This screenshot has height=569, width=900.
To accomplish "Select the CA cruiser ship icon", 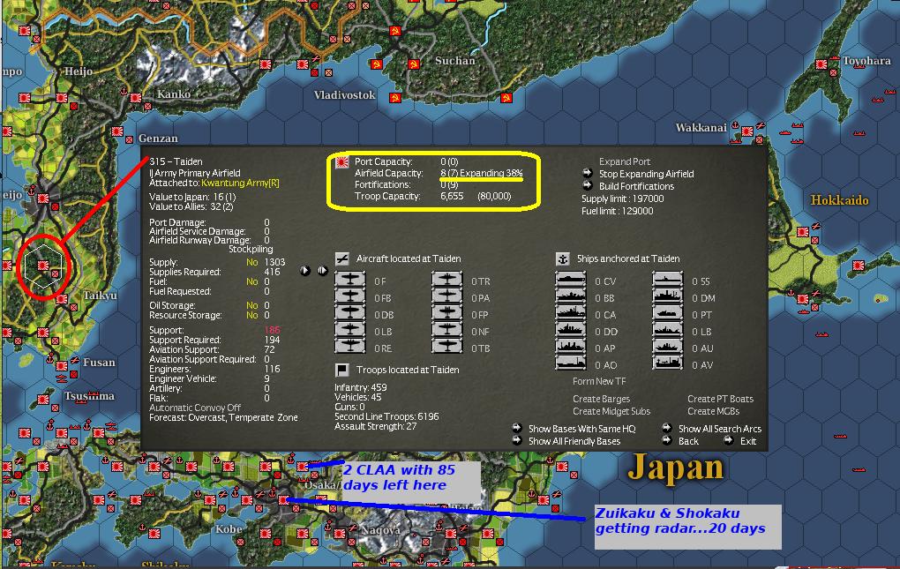I will click(x=571, y=313).
